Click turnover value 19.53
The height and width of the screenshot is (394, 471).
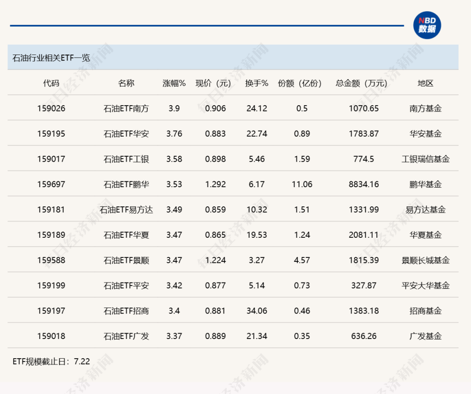pyautogui.click(x=257, y=235)
